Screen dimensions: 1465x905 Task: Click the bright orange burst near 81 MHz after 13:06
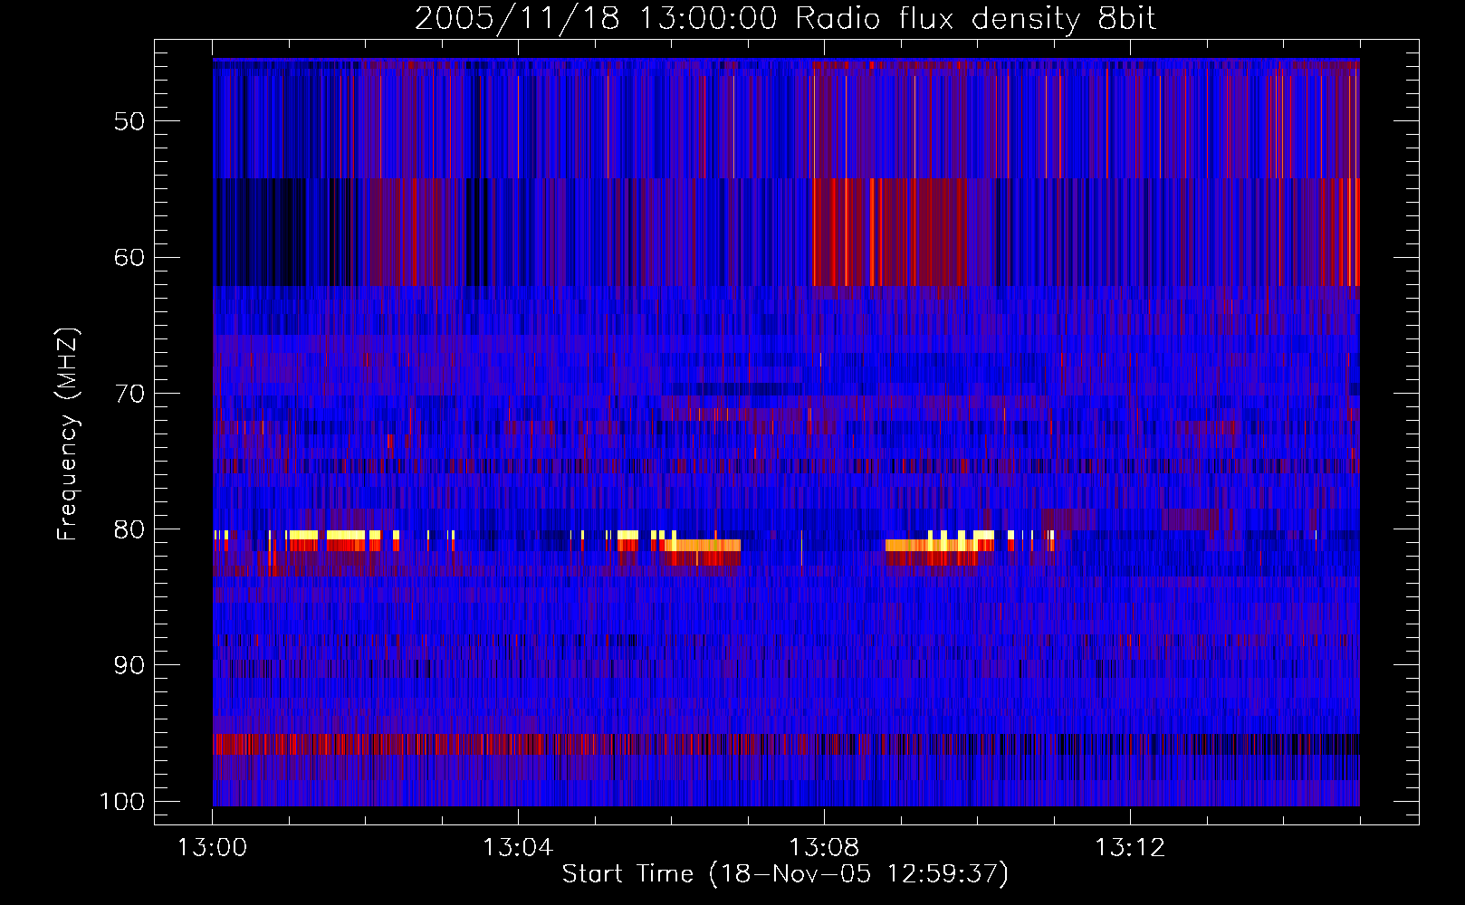click(703, 545)
